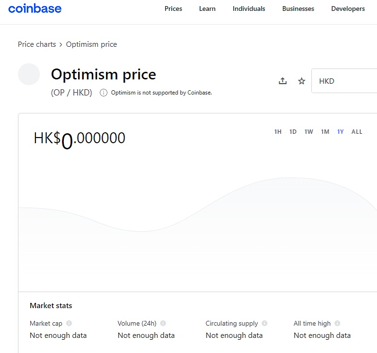Image resolution: width=377 pixels, height=353 pixels.
Task: Switch chart to 1W range
Action: click(308, 132)
